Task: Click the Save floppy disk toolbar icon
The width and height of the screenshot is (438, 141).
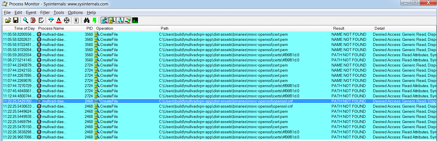Action: (16, 20)
